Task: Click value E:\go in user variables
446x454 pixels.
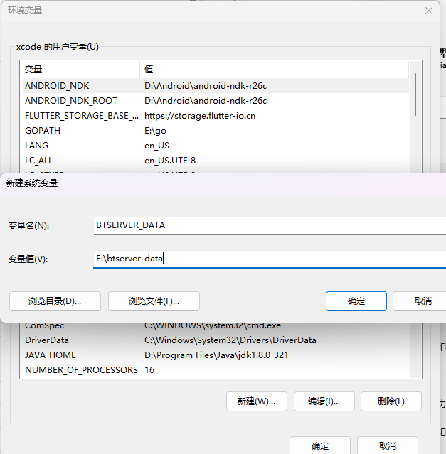Action: (155, 131)
